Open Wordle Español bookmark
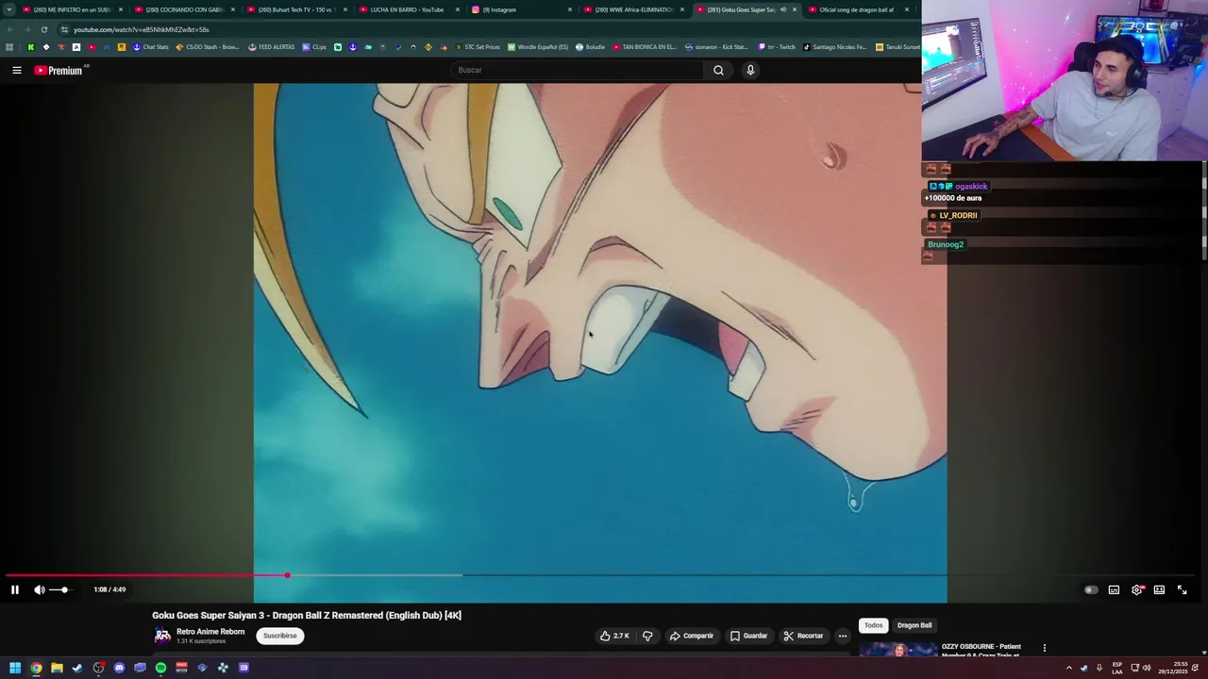Viewport: 1208px width, 679px height. (x=538, y=47)
